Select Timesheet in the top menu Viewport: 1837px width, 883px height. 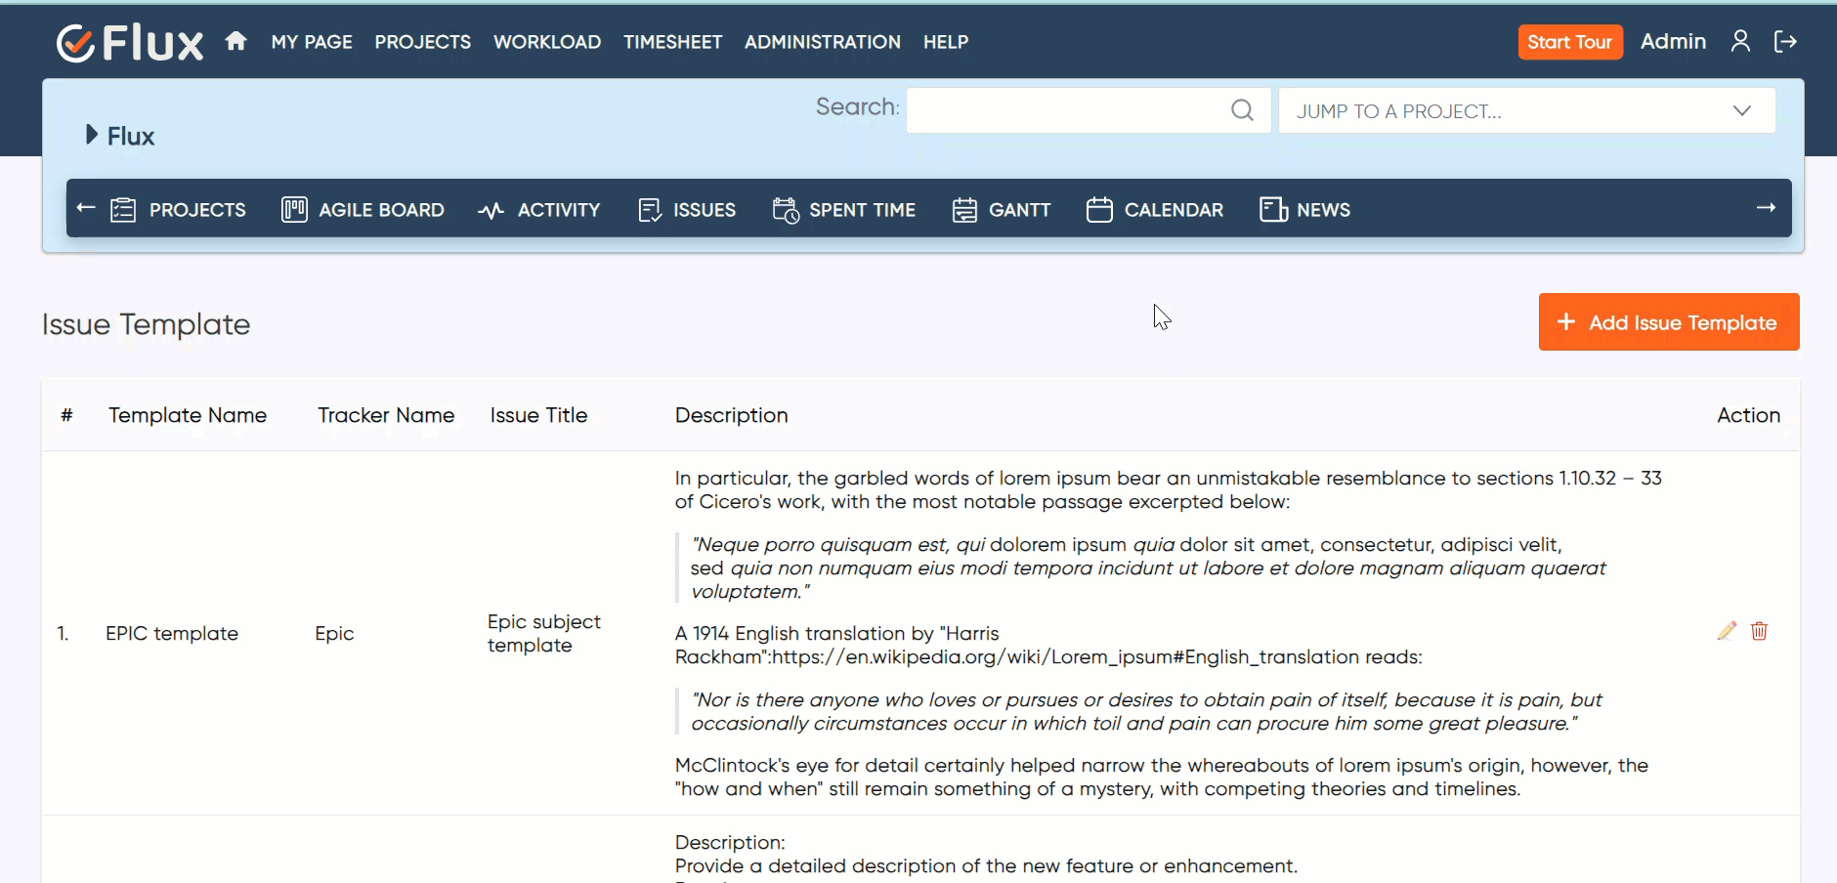point(672,42)
